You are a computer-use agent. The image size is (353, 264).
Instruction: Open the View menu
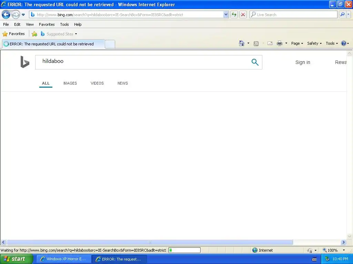[x=30, y=24]
